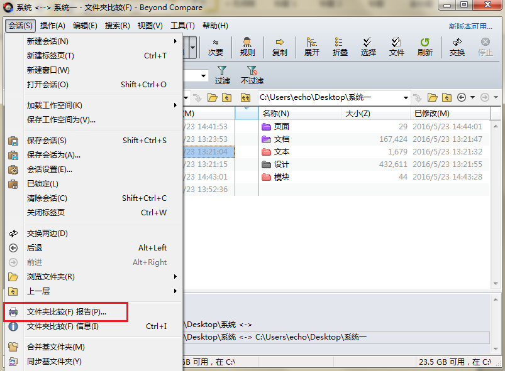Select the Copy (复制) toolbar icon

tap(279, 47)
